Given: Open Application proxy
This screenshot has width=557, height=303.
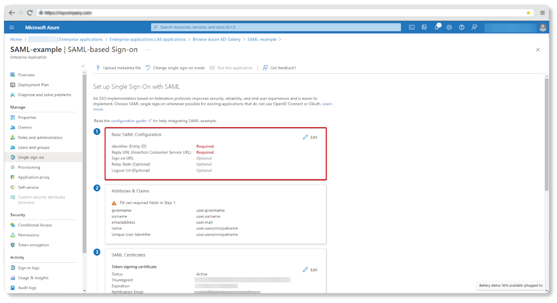Looking at the screenshot, I should click(x=34, y=177).
